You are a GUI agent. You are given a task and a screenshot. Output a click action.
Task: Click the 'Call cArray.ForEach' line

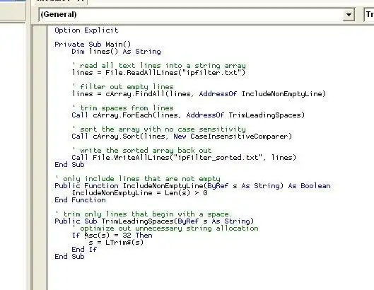pos(188,115)
